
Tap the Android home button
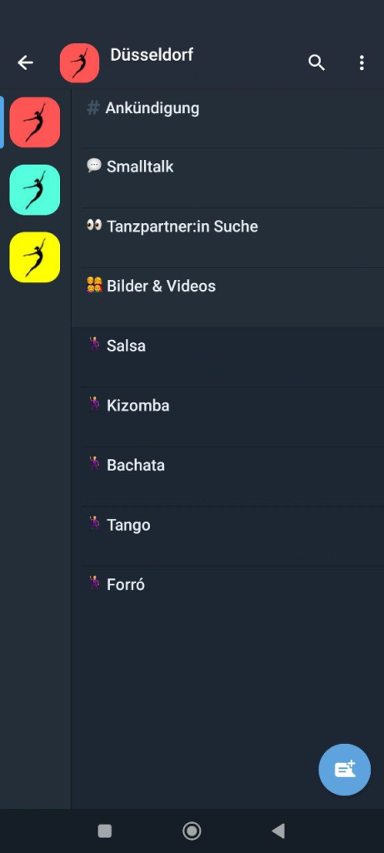tap(192, 831)
